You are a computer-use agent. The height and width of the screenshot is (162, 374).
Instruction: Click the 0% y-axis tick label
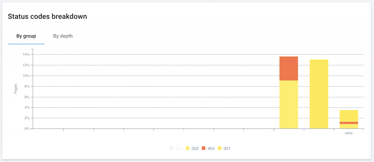pyautogui.click(x=27, y=128)
